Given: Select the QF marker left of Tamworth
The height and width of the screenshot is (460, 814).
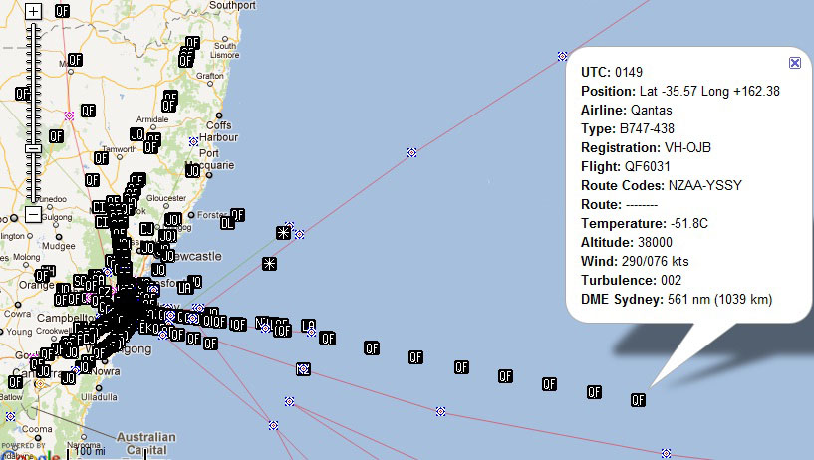Looking at the screenshot, I should point(101,157).
